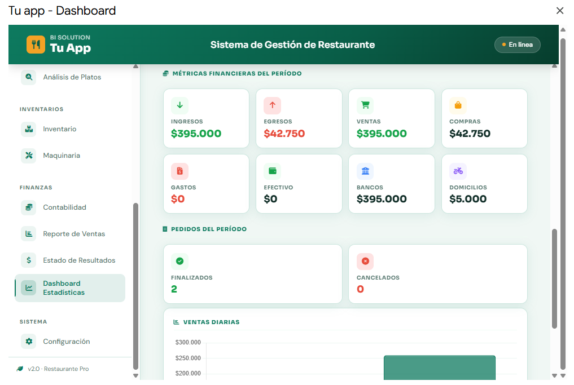Click the green check Finalizados icon
Image resolution: width=574 pixels, height=385 pixels.
pyautogui.click(x=179, y=261)
